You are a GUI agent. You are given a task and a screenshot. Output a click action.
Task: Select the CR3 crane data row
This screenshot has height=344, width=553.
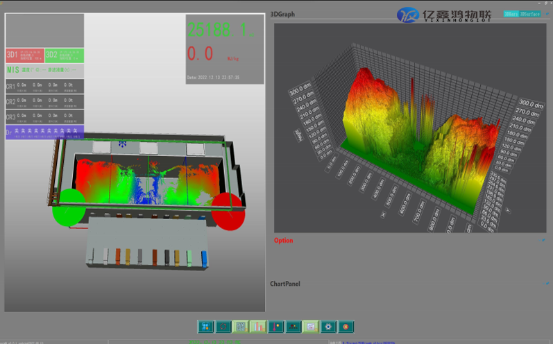(45, 117)
